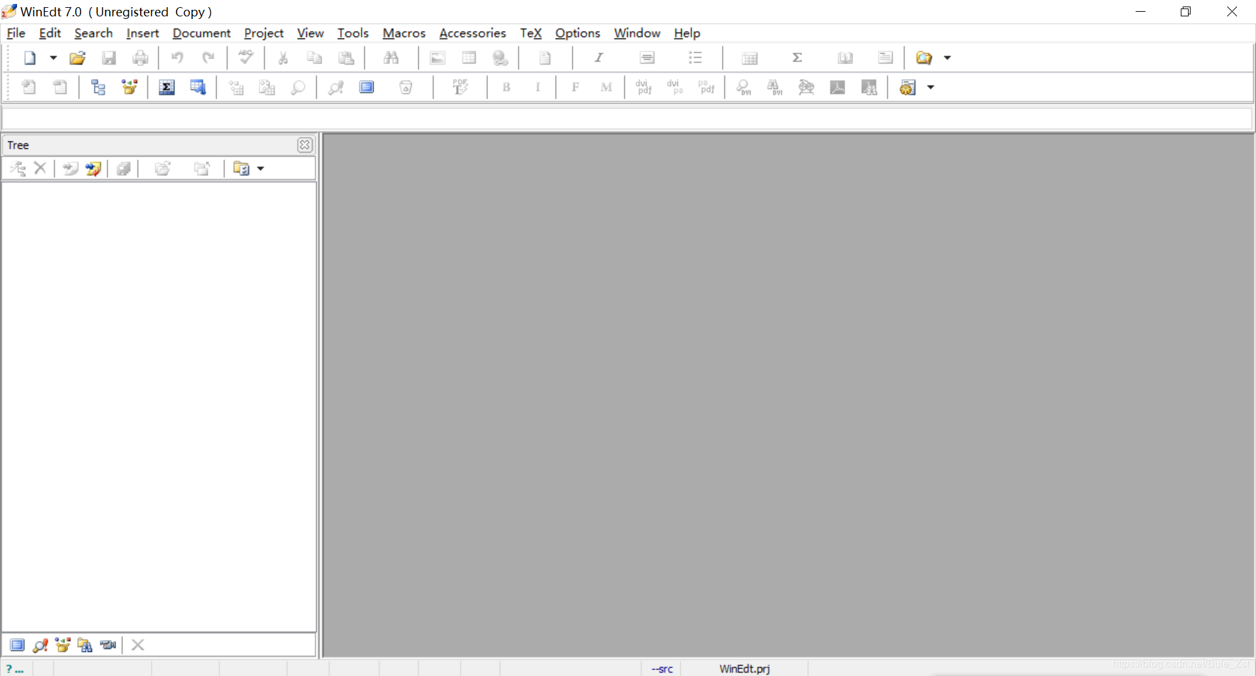Open the TeX menu
Image resolution: width=1256 pixels, height=676 pixels.
pyautogui.click(x=531, y=33)
